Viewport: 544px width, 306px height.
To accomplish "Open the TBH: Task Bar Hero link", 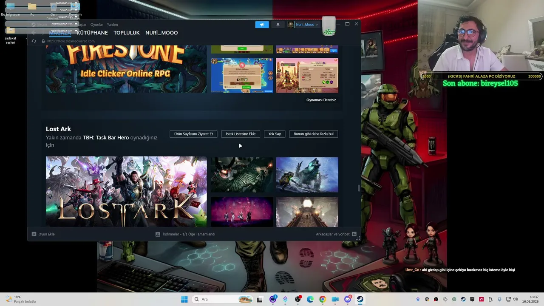I will 106,138.
